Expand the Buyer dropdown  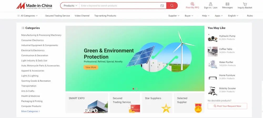[189, 16]
